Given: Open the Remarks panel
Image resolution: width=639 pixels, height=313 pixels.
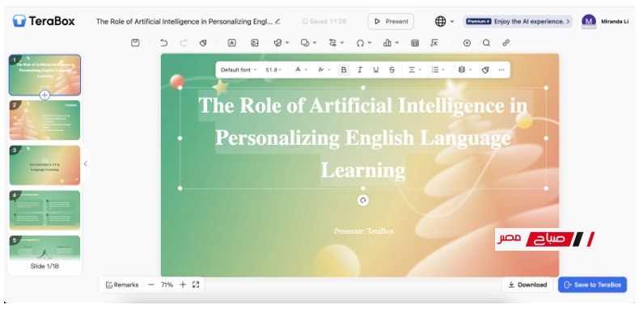Looking at the screenshot, I should pyautogui.click(x=122, y=285).
